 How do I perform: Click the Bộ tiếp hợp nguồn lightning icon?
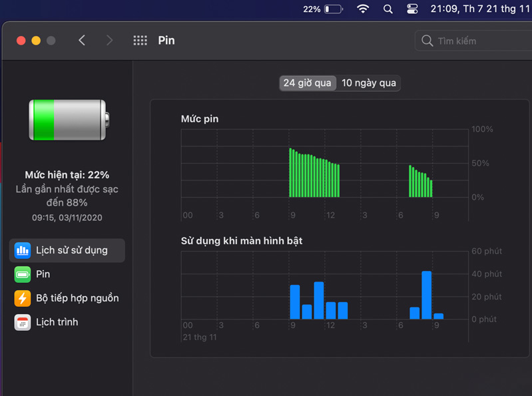[x=23, y=298]
